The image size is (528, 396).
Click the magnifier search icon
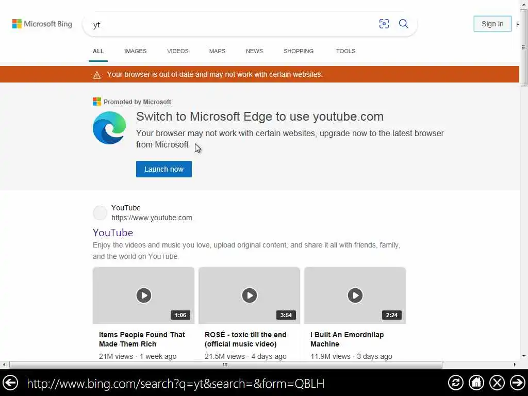[403, 24]
